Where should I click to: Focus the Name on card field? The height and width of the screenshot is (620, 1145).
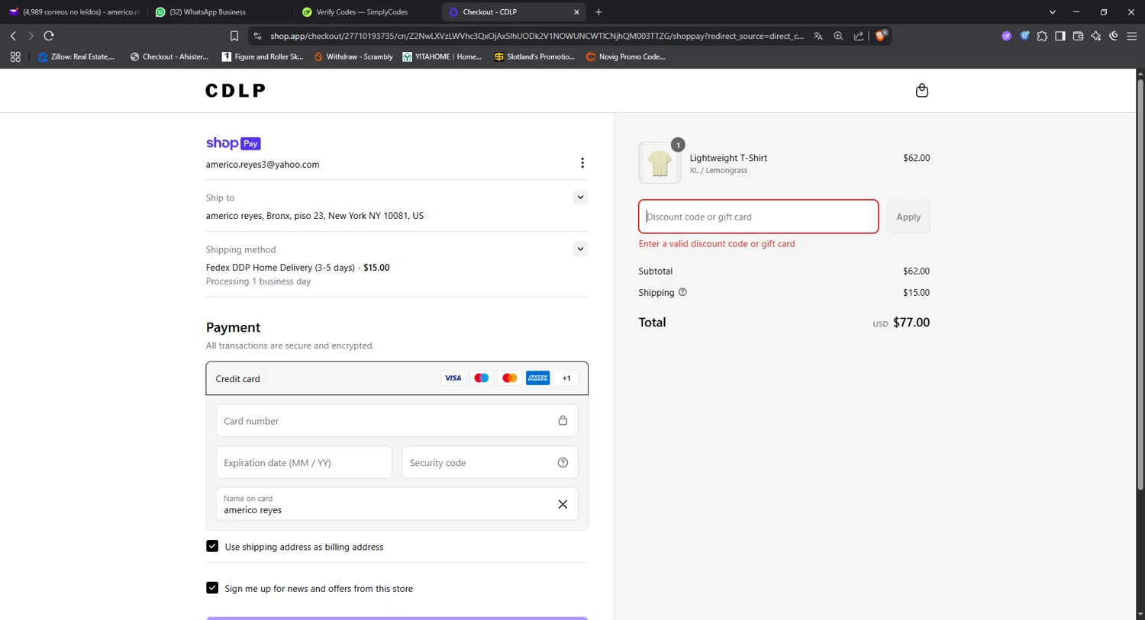pos(397,504)
